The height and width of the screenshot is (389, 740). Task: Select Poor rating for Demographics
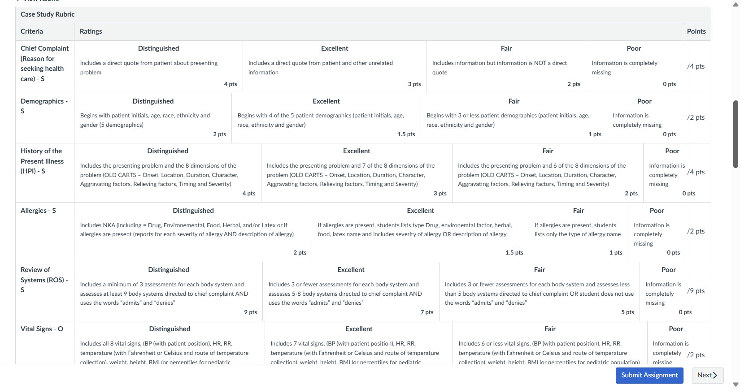[644, 118]
